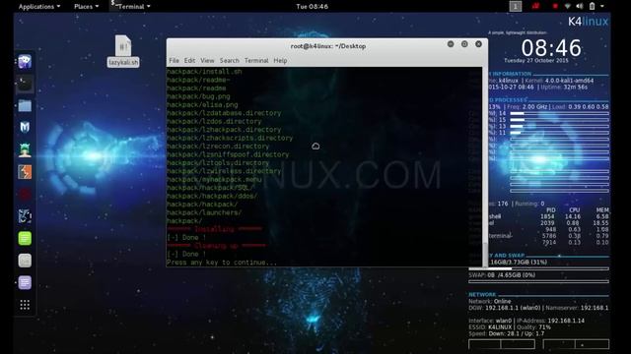The image size is (631, 354).
Task: Open the gray square dock icon
Action: [25, 261]
